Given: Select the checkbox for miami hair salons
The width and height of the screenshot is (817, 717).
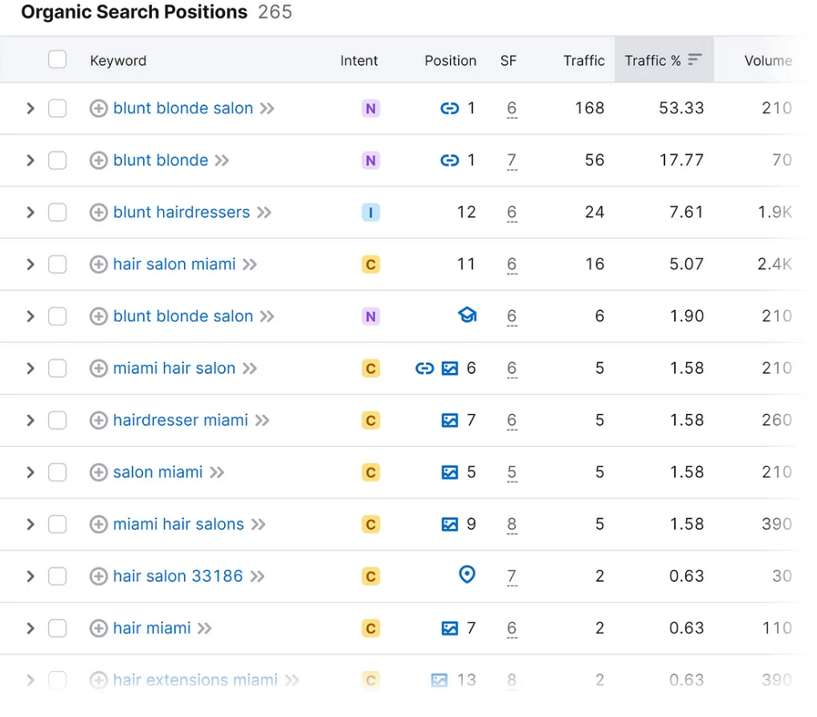Looking at the screenshot, I should pyautogui.click(x=57, y=524).
